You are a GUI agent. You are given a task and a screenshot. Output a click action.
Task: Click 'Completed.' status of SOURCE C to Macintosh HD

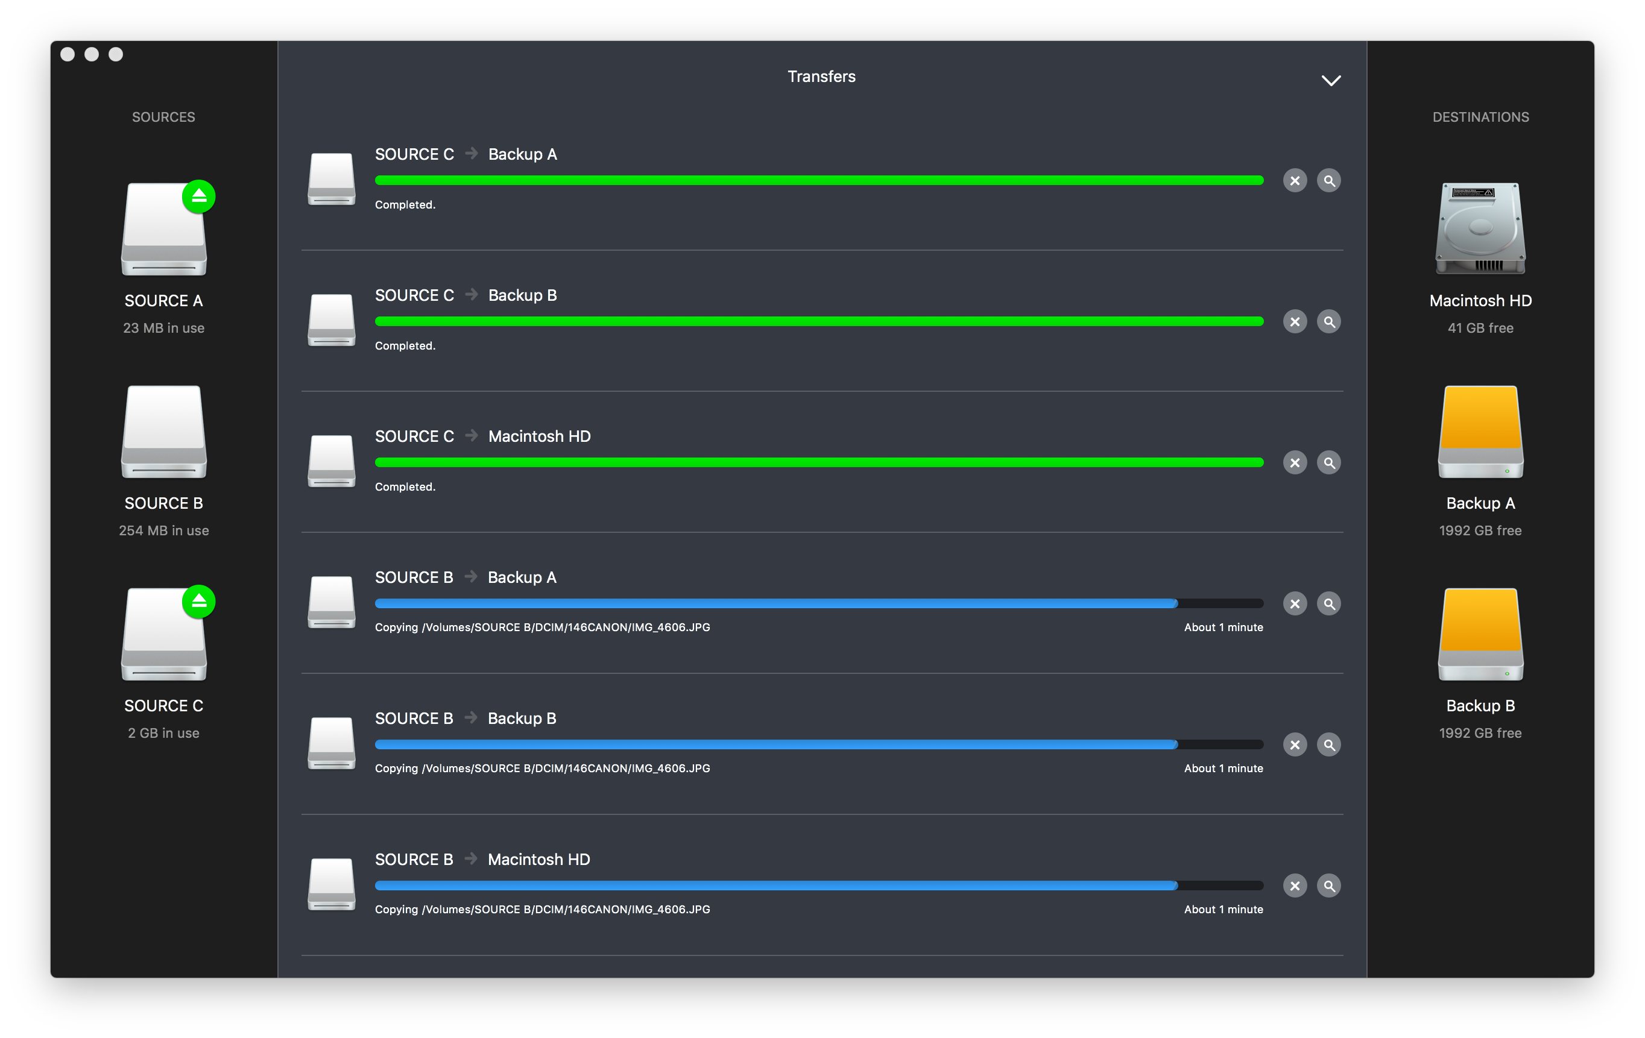pos(405,487)
